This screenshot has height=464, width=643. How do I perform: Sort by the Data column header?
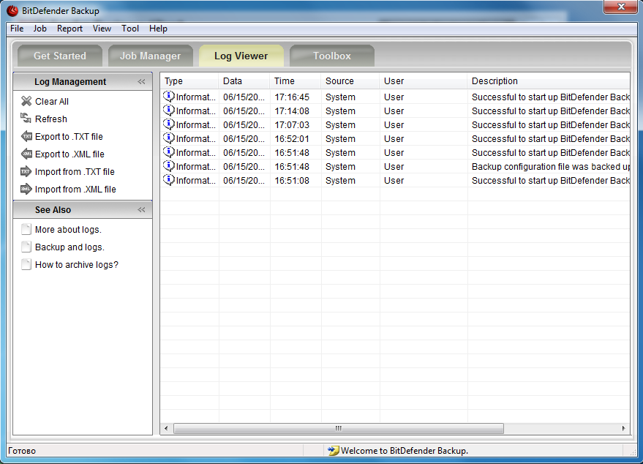[244, 81]
